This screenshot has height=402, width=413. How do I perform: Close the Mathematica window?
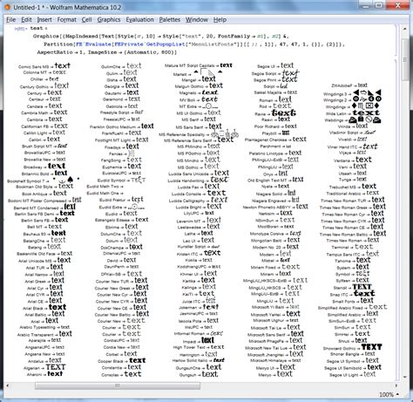click(x=397, y=6)
